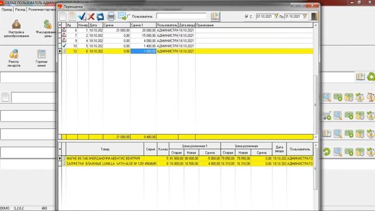Screen dimensions: 375x211
Task: Sort upper grid by Дата ввода column
Action: pyautogui.click(x=187, y=25)
